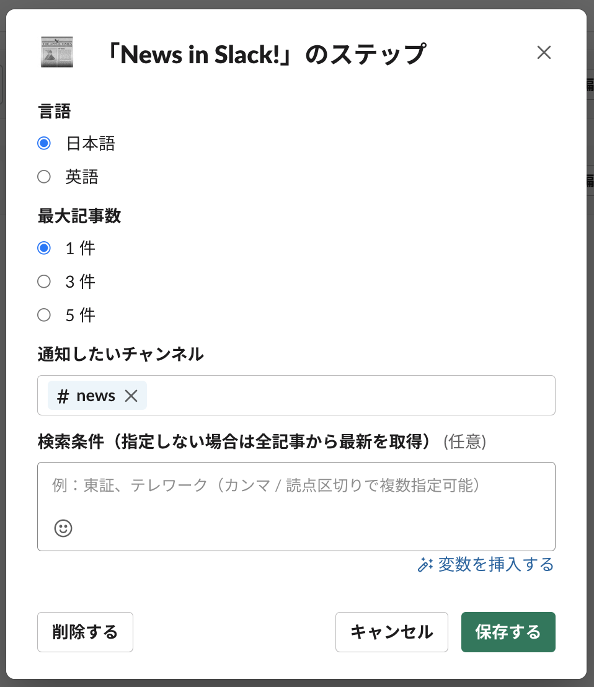Click into the search condition text area

coord(296,507)
